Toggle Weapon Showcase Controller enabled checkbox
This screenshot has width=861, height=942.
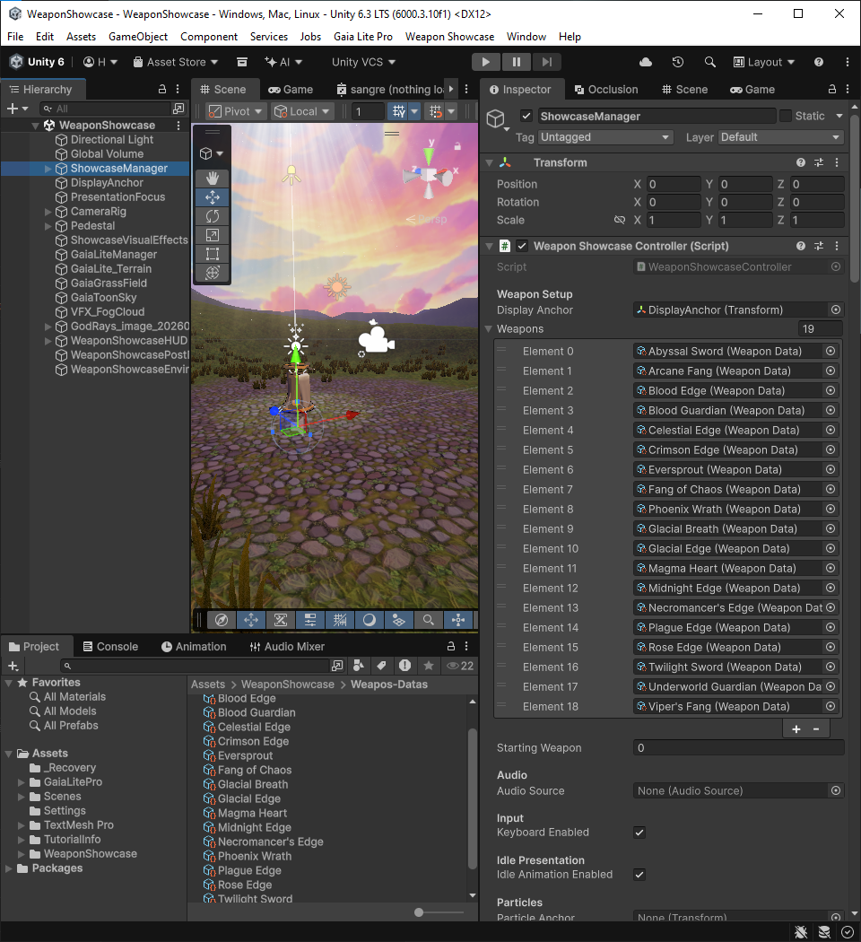coord(522,246)
